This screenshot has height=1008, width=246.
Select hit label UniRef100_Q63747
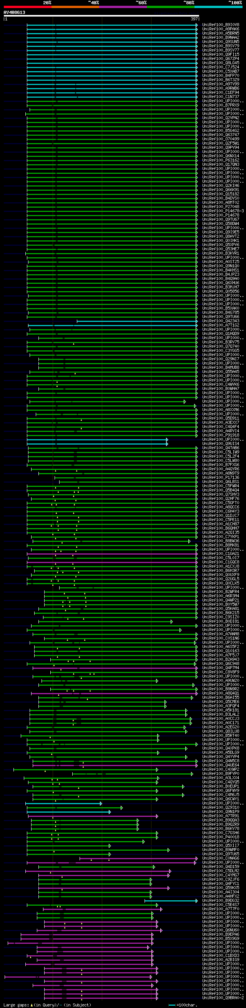(x=221, y=135)
